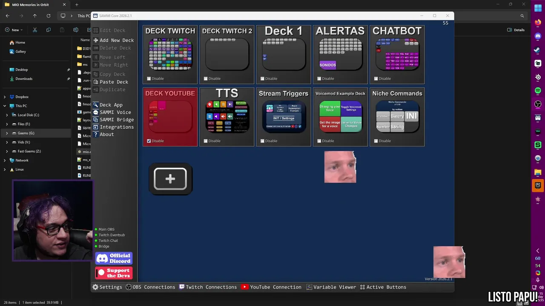Tick Disable under DECK TWITCH 2
Image resolution: width=545 pixels, height=306 pixels.
tap(206, 79)
